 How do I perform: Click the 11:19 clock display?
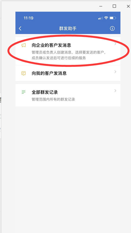(28, 18)
